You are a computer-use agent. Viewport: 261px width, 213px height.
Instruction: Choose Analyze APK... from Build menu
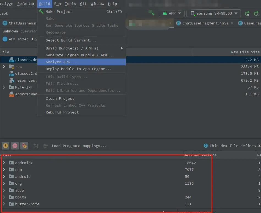pyautogui.click(x=81, y=62)
